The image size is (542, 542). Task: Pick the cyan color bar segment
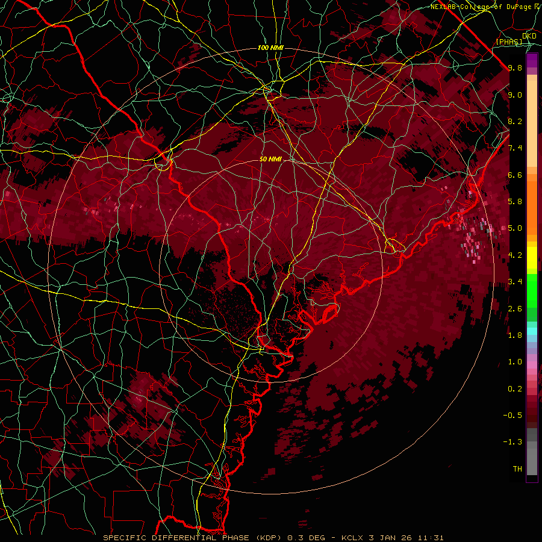532,331
